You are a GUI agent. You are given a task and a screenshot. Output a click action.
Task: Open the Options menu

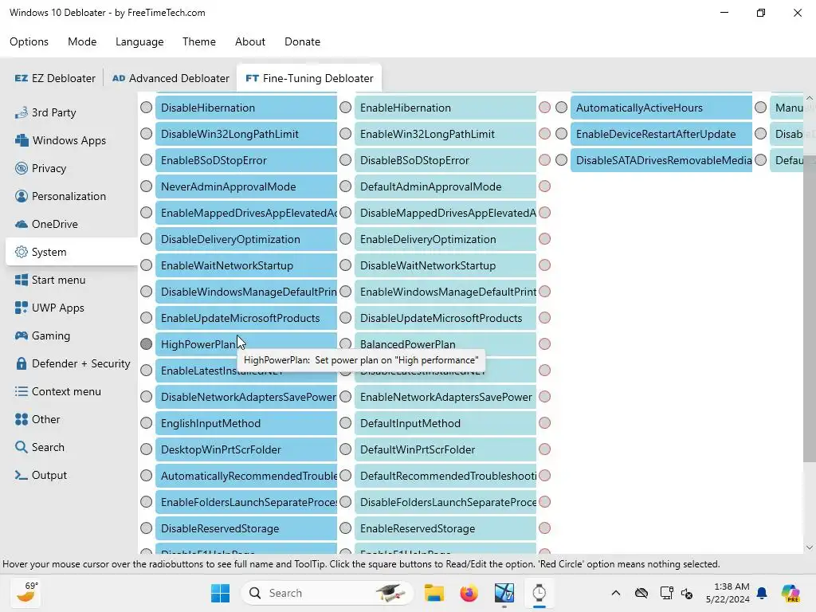(29, 41)
